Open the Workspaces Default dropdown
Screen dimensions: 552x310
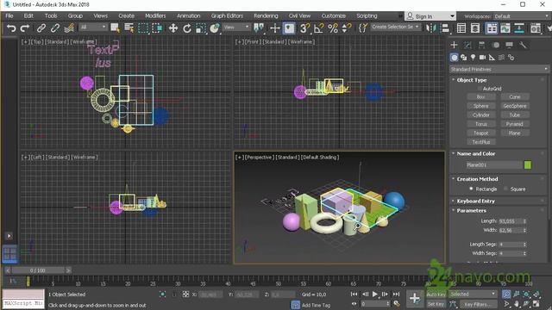pyautogui.click(x=521, y=16)
